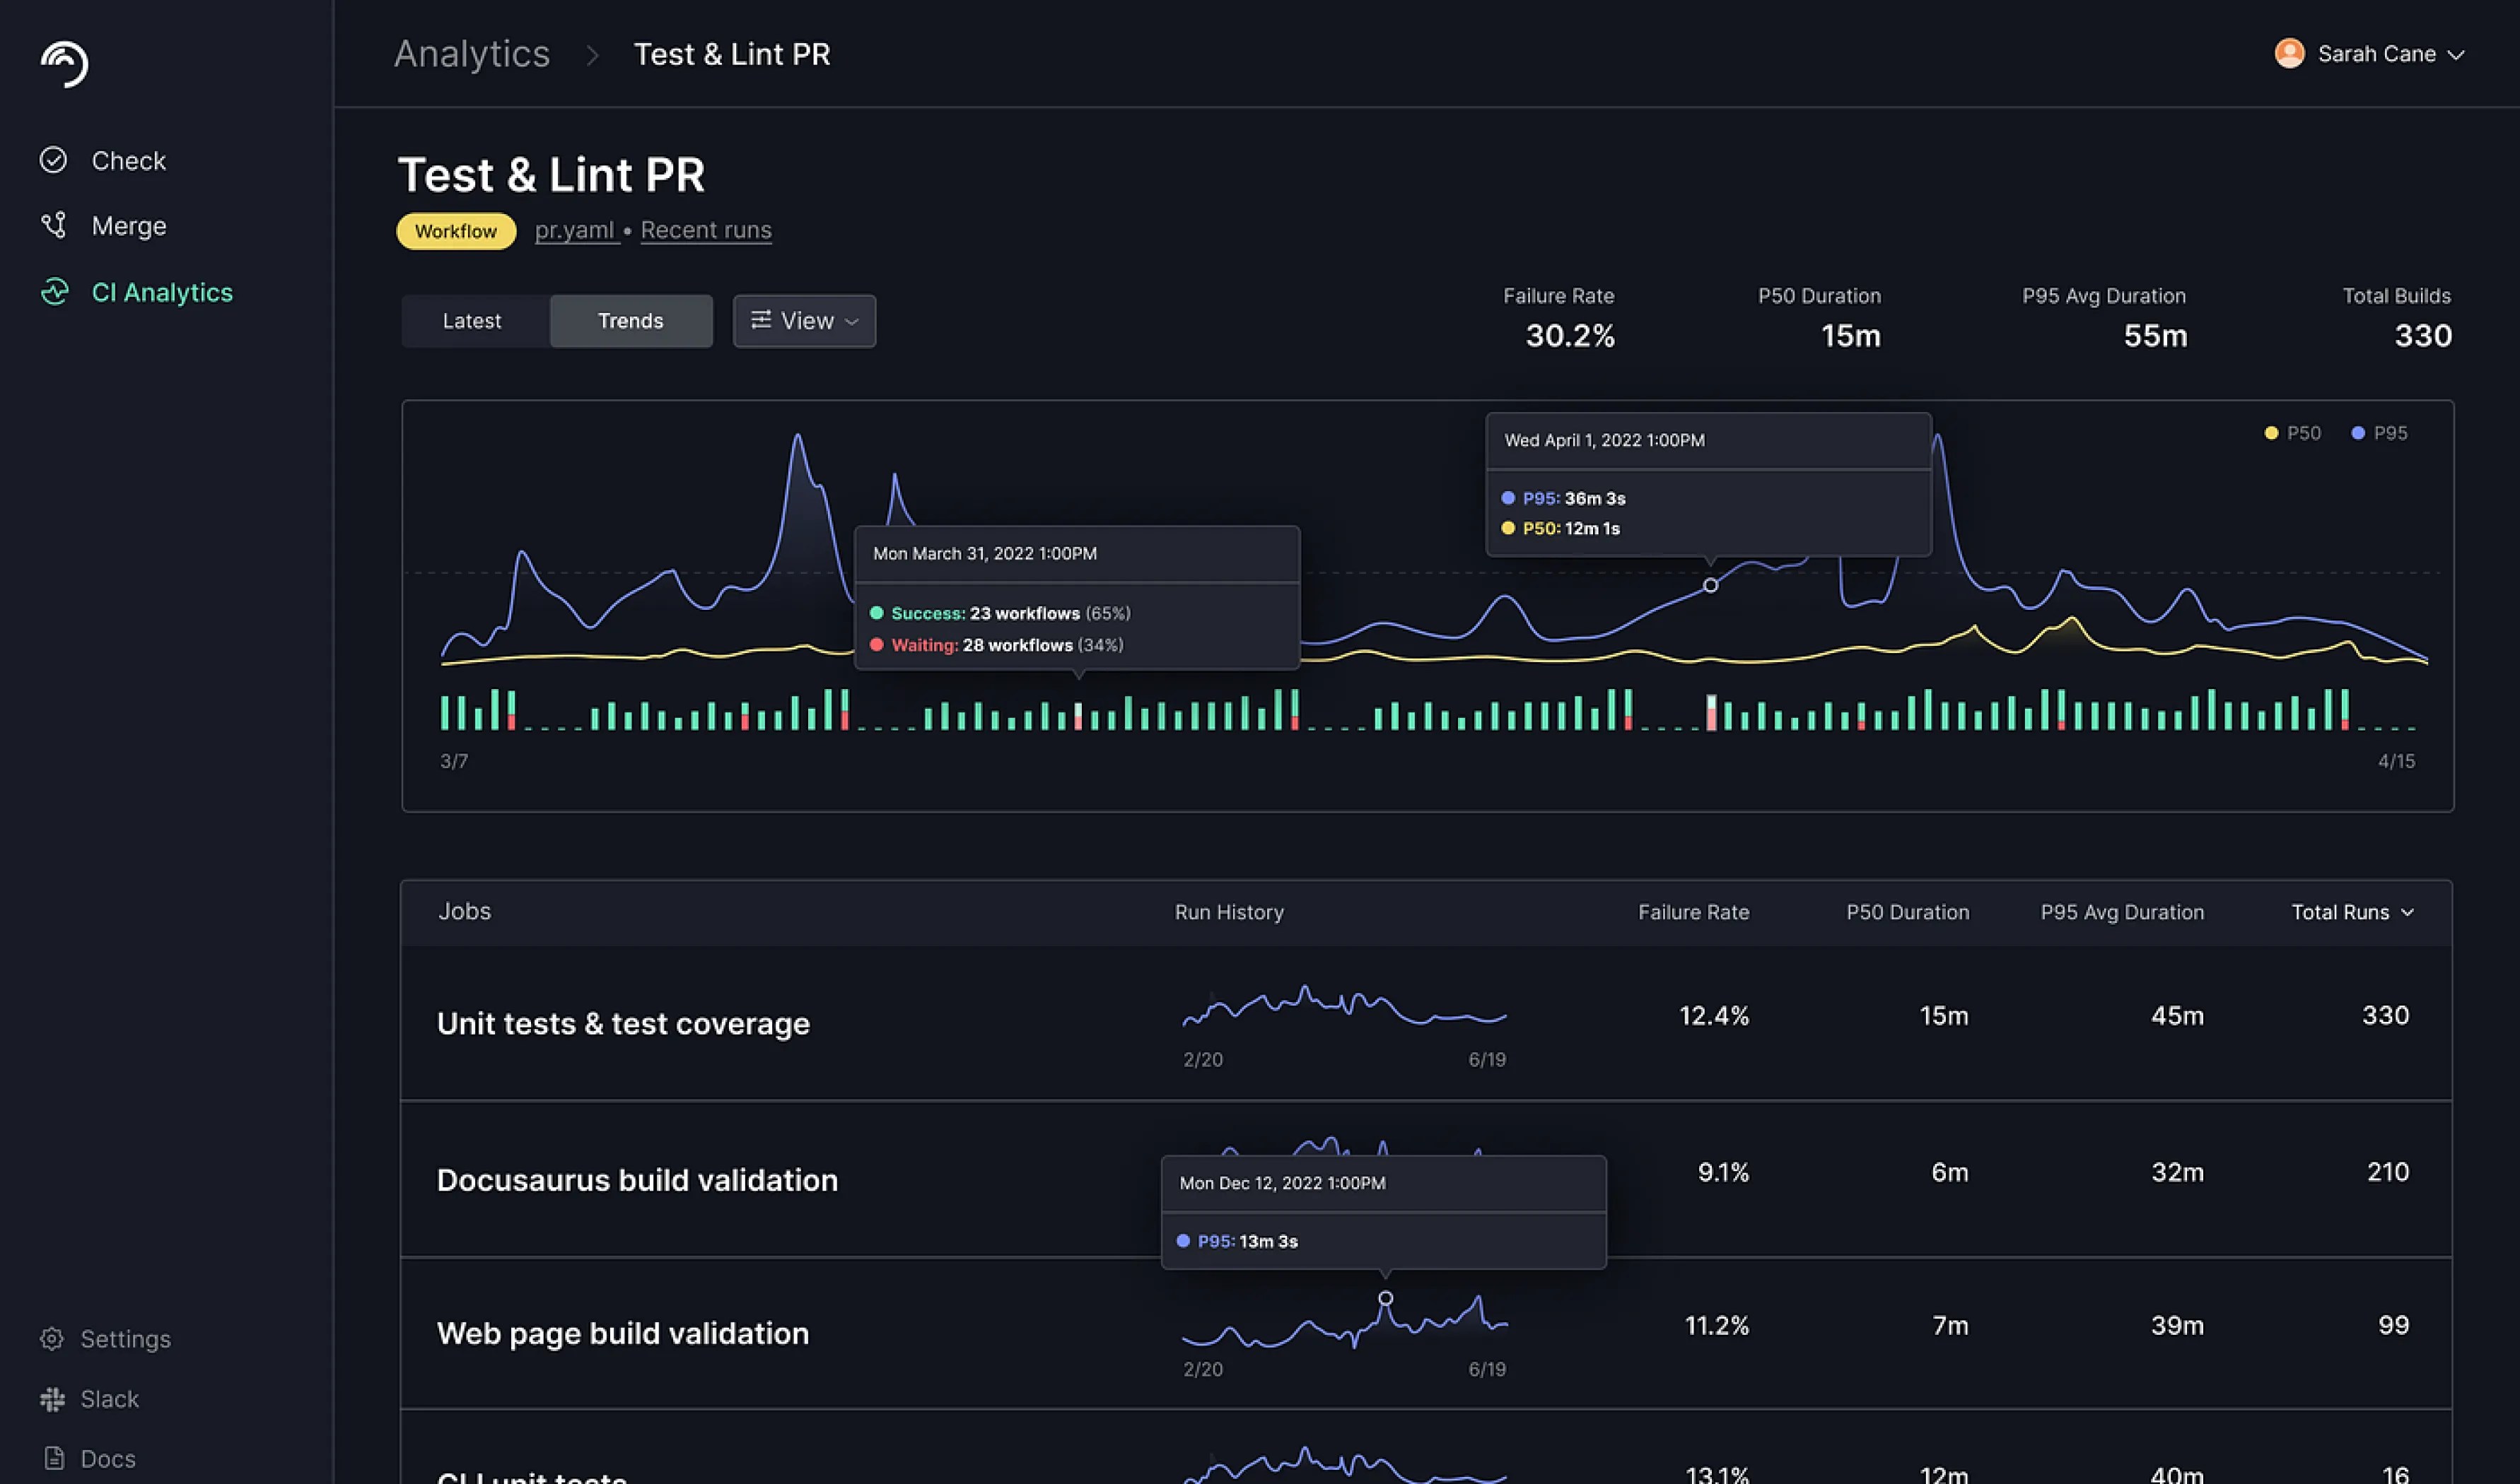Click the Workflow badge
The image size is (2520, 1484).
(455, 230)
